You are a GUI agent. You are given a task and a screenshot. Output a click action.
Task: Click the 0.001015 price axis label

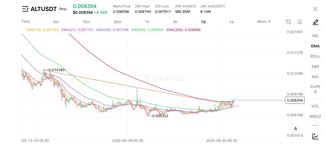point(295,136)
